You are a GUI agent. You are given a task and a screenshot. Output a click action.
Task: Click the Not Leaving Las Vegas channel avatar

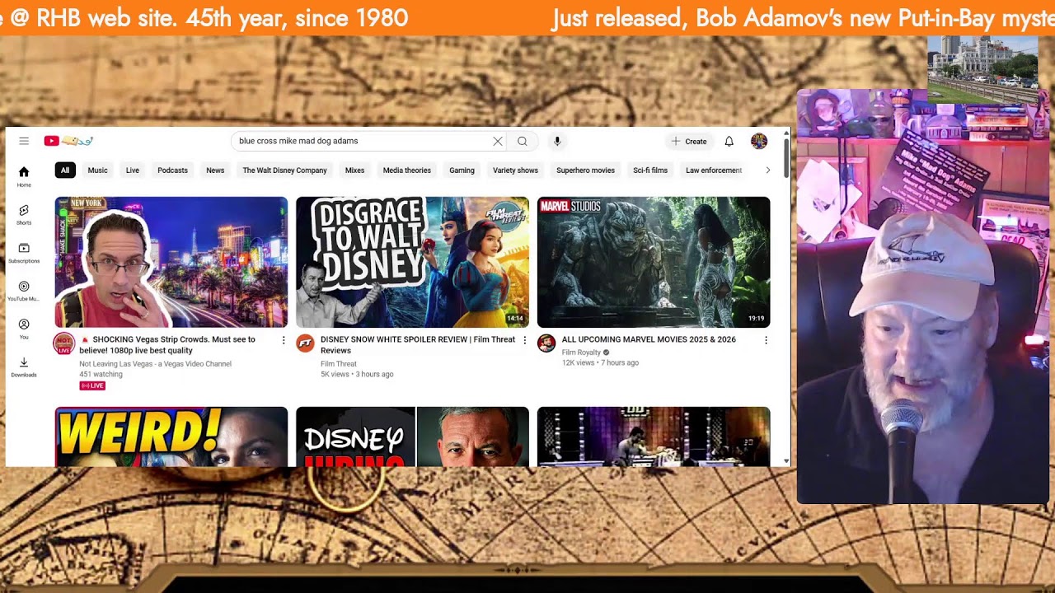[64, 344]
